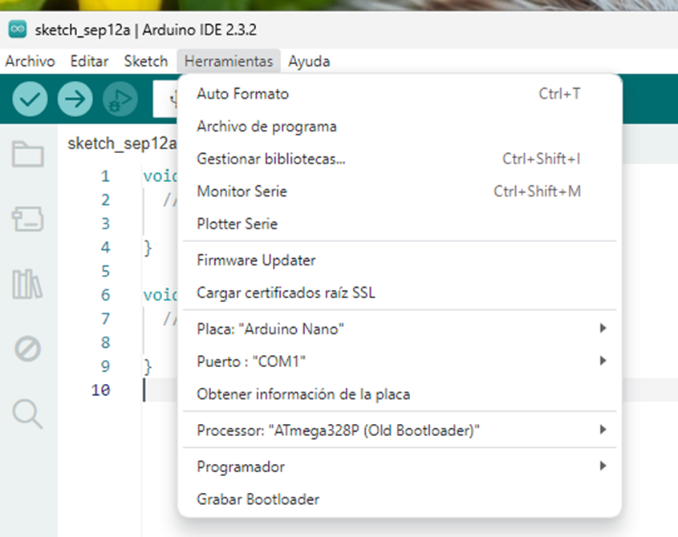
Task: Click the Upload arrow button
Action: [x=75, y=99]
